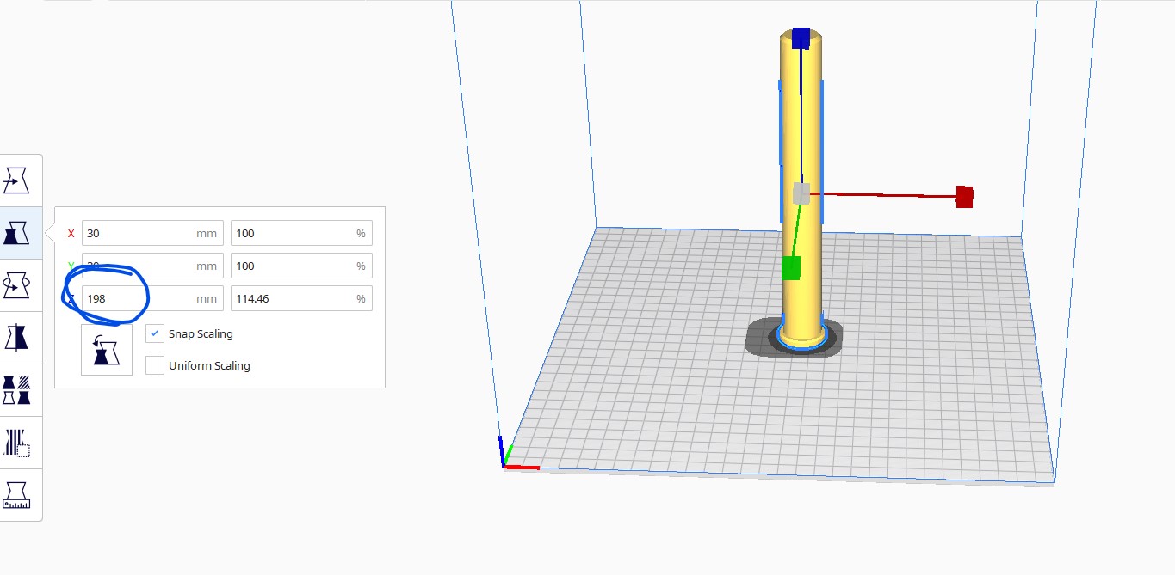Click the Z percent field showing 114.46
This screenshot has width=1175, height=575.
[301, 298]
